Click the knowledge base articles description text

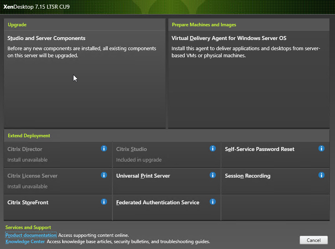tap(129, 242)
